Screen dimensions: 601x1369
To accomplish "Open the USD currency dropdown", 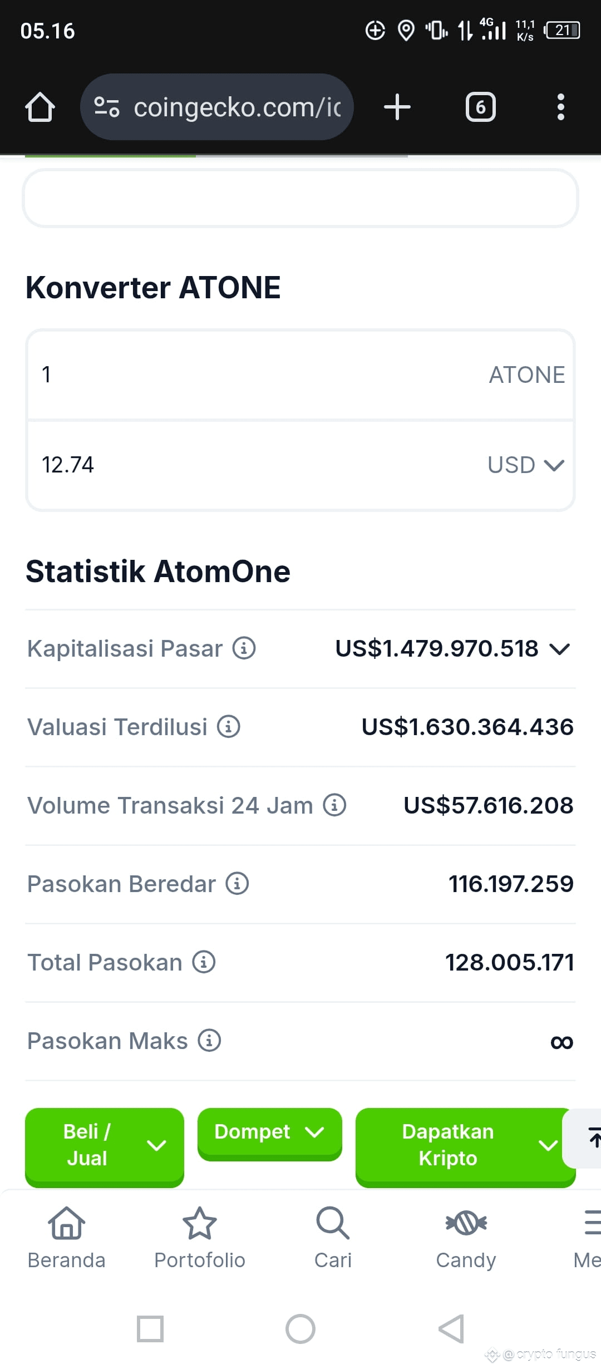I will tap(526, 465).
